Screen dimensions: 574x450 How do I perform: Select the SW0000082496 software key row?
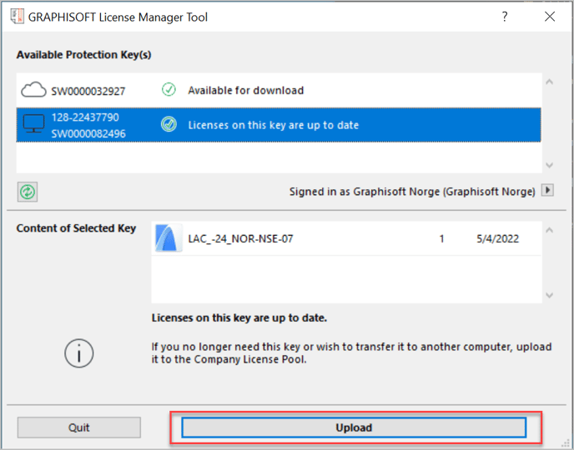tap(279, 125)
